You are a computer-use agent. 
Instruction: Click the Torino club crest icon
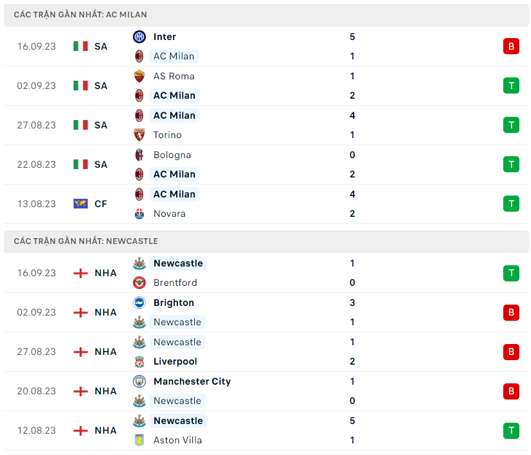tap(139, 135)
